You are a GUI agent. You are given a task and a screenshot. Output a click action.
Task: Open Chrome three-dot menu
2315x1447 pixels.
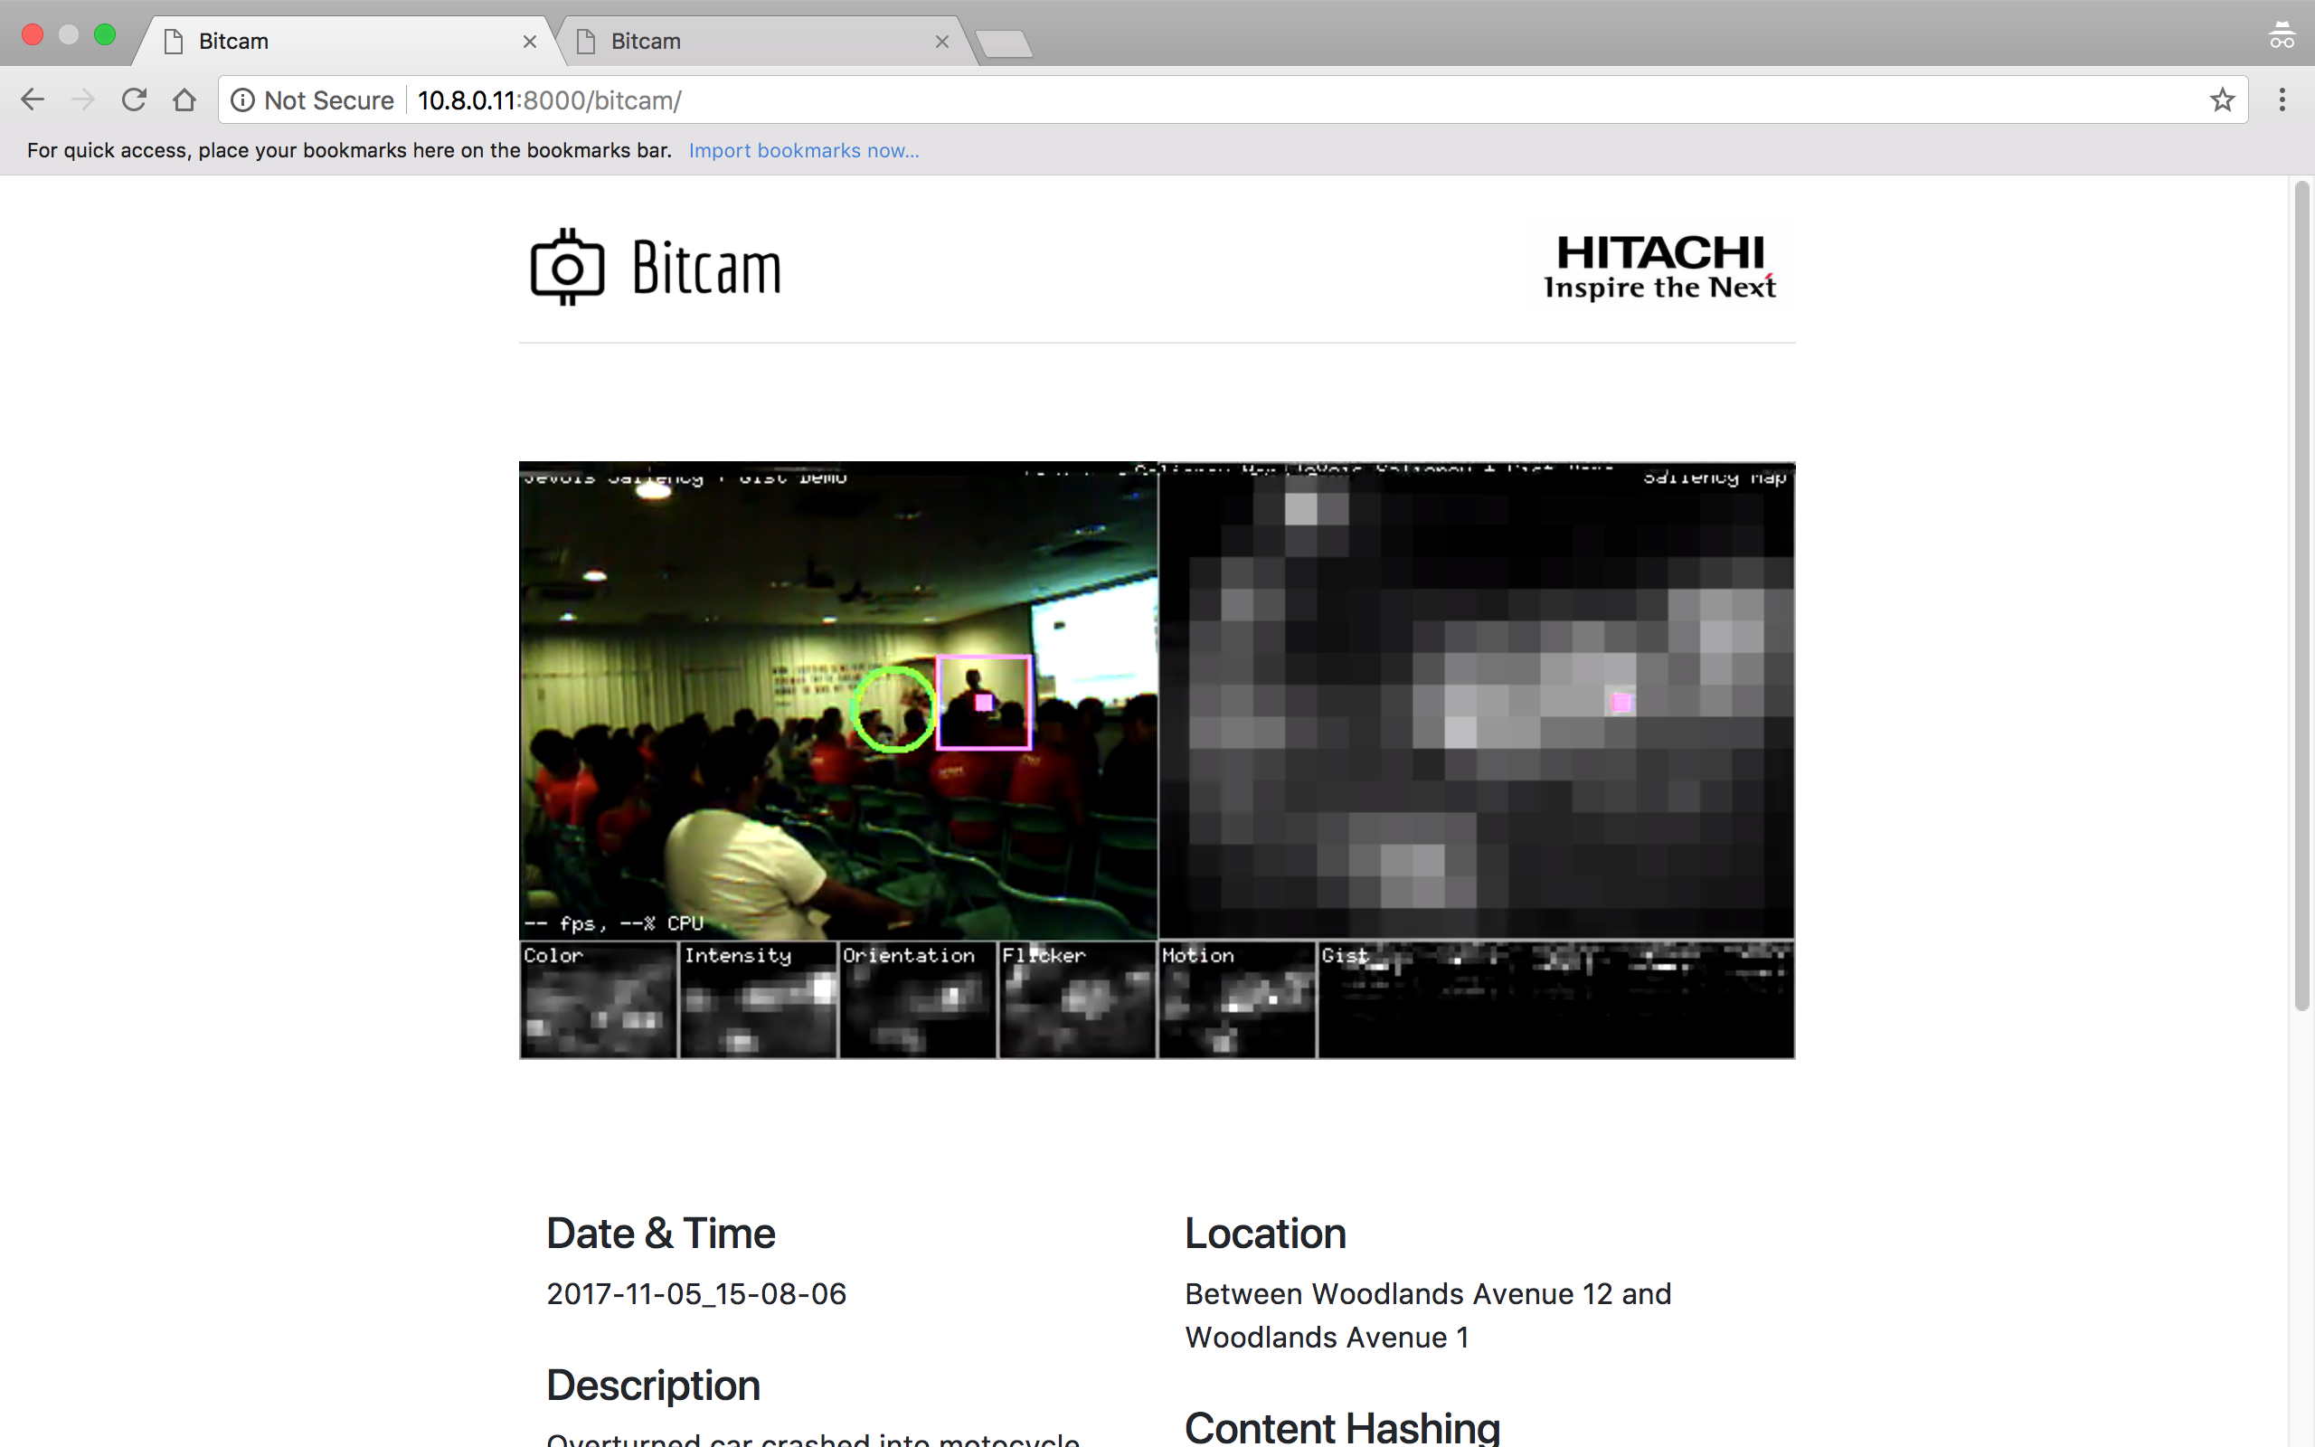point(2282,99)
